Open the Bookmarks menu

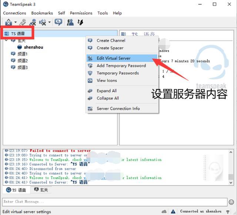(x=42, y=13)
